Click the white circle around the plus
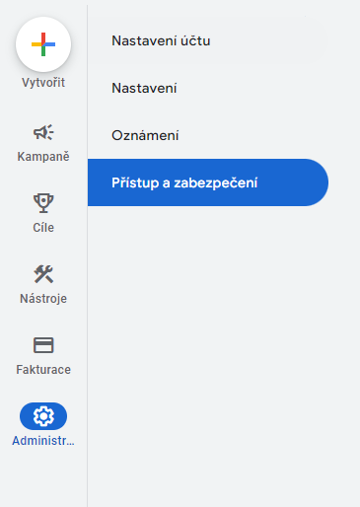Viewport: 360px width, 507px height. click(43, 44)
